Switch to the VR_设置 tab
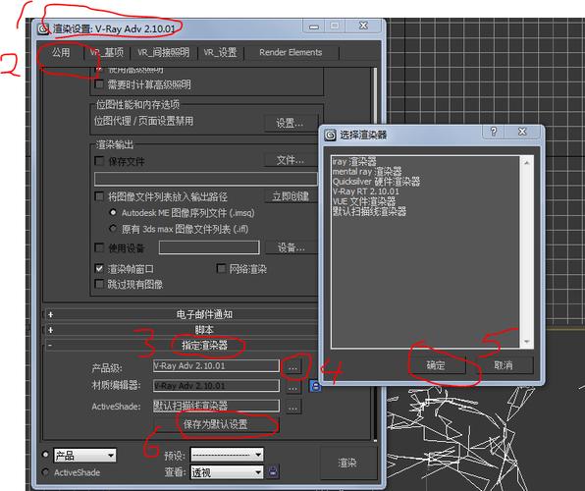The width and height of the screenshot is (585, 491). (220, 53)
